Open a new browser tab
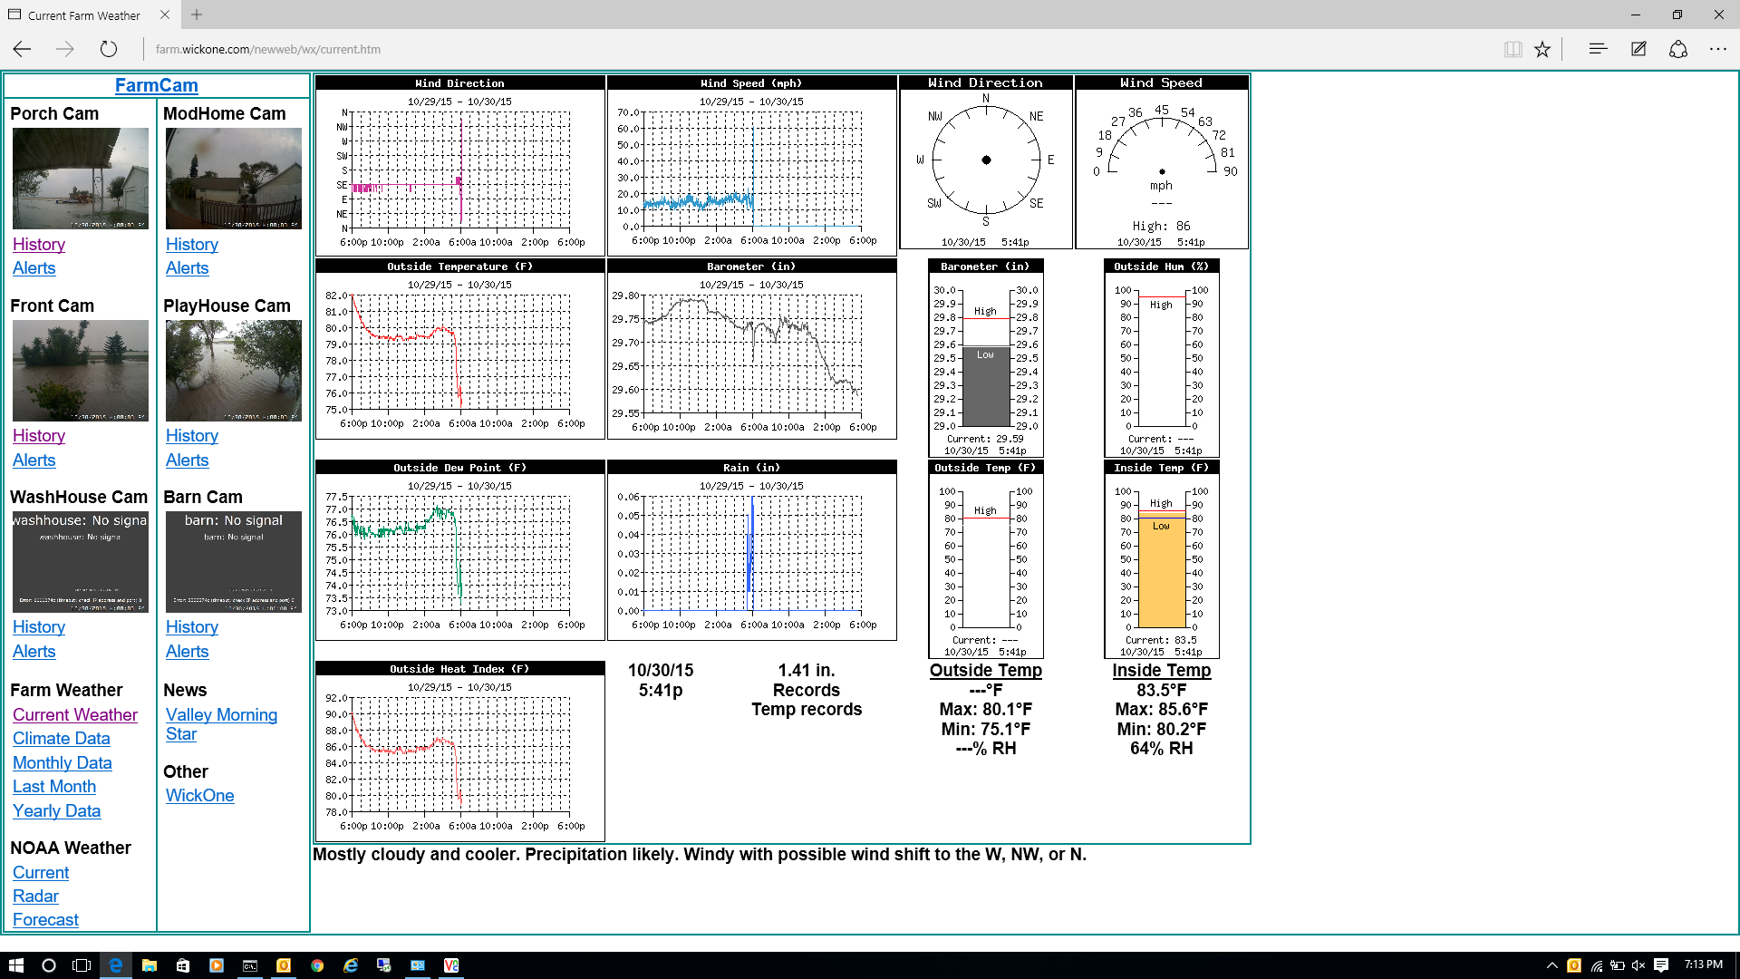 click(x=197, y=15)
